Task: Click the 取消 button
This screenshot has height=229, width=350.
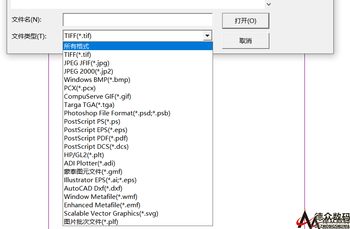Action: tap(246, 41)
